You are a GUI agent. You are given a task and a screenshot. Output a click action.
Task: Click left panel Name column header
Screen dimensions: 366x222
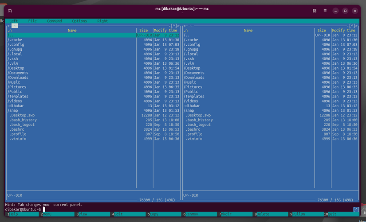(x=72, y=31)
